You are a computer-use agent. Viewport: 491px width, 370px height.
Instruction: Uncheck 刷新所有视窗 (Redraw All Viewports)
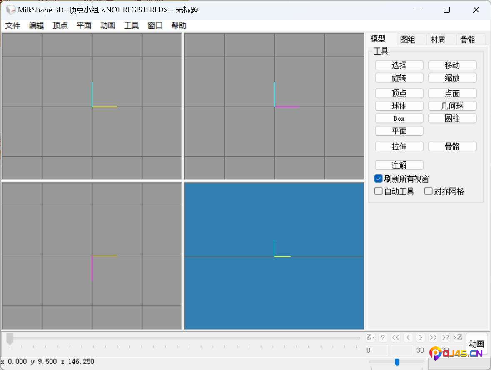[378, 179]
